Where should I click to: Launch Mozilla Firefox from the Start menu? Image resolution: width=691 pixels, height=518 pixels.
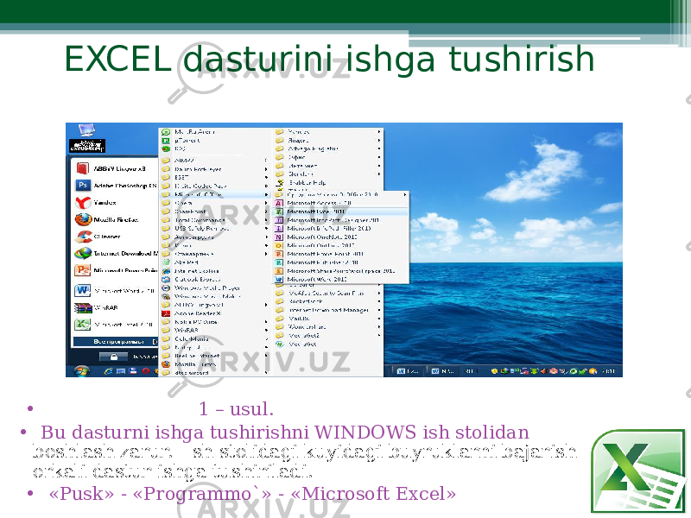click(x=106, y=219)
